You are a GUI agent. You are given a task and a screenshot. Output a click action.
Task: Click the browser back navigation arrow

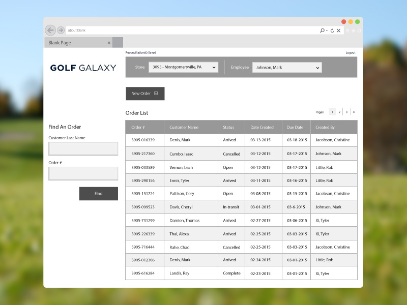pyautogui.click(x=50, y=30)
